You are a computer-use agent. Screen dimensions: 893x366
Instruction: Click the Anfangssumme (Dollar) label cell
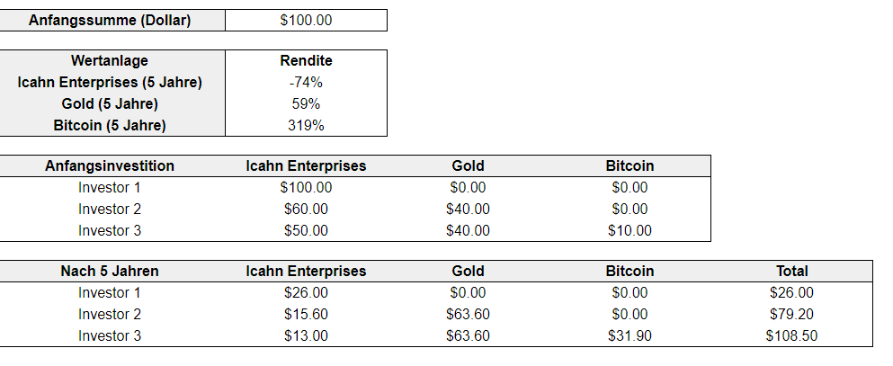point(110,21)
